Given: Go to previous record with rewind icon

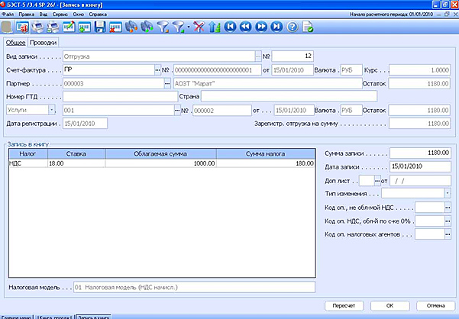Looking at the screenshot, I should pyautogui.click(x=245, y=27).
